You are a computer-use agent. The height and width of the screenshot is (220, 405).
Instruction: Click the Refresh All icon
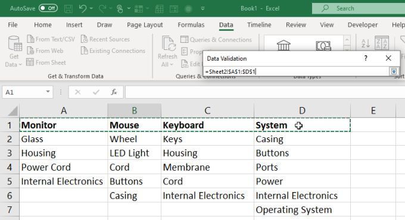(x=169, y=43)
